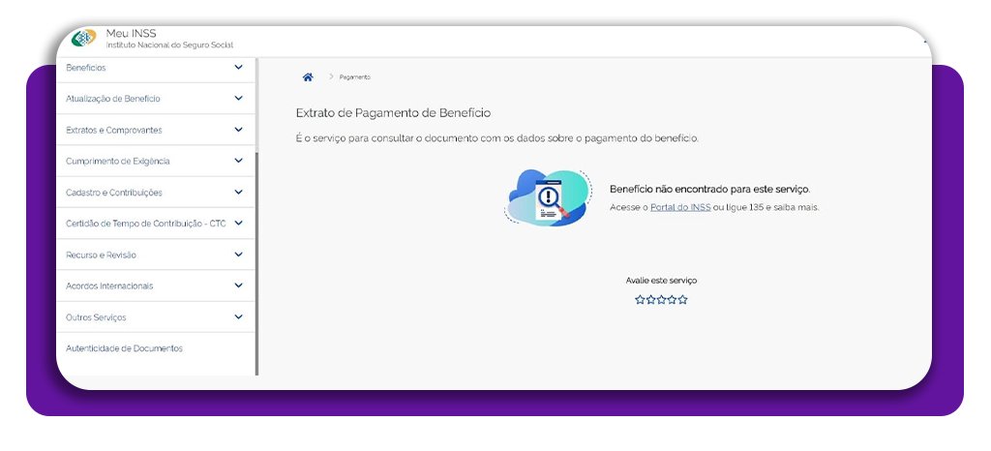This screenshot has height=451, width=991.
Task: Open Autenticidade de Documentos
Action: click(124, 348)
